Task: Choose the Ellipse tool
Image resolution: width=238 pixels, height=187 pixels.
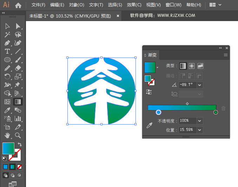Action: pyautogui.click(x=7, y=60)
